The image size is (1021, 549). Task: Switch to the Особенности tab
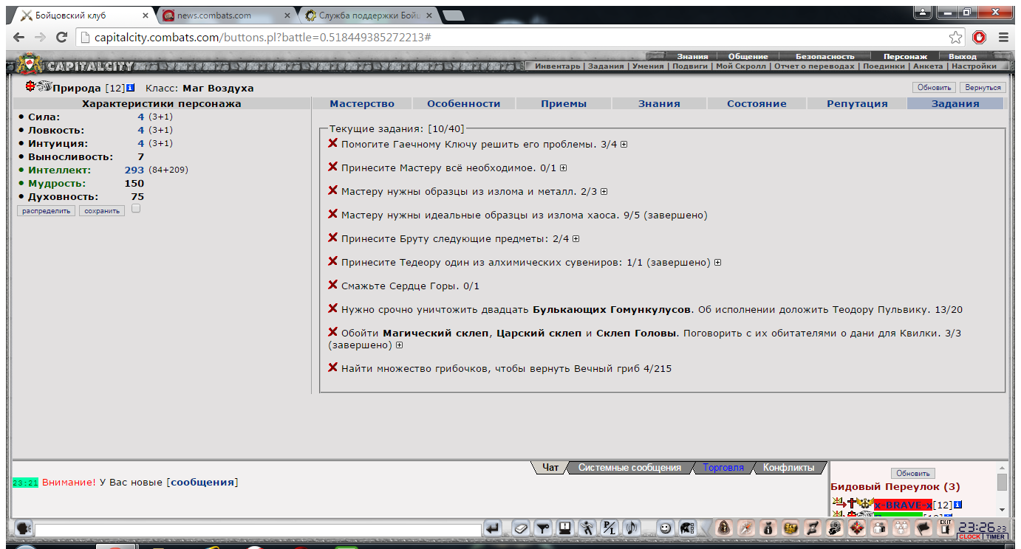(x=463, y=104)
